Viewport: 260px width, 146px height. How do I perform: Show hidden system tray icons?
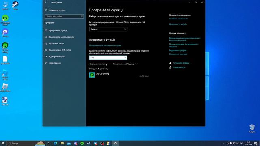pyautogui.click(x=224, y=143)
